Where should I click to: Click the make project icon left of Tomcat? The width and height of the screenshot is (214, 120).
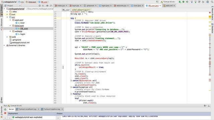[157, 2]
